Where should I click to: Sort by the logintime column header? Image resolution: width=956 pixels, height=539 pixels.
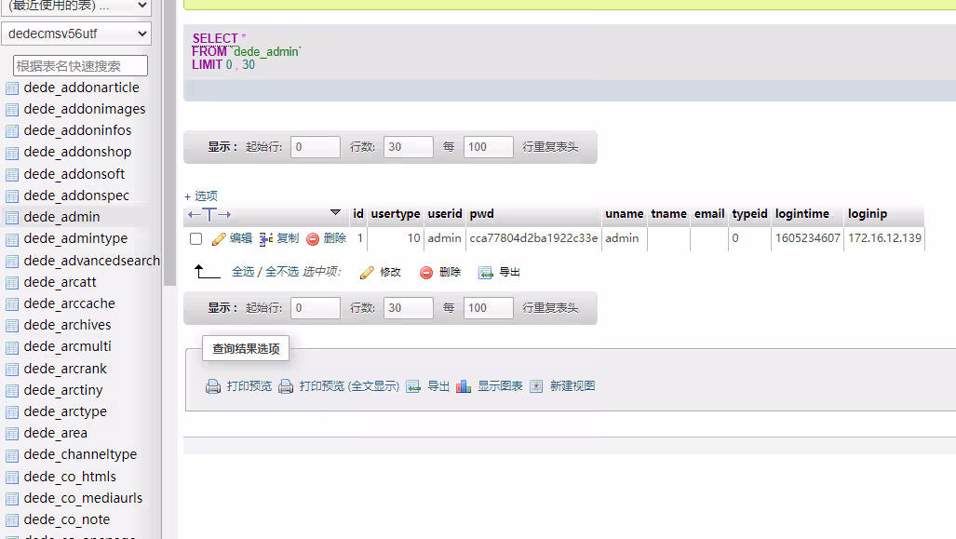click(x=801, y=214)
